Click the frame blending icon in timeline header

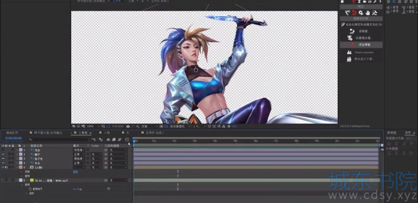[x=114, y=139]
